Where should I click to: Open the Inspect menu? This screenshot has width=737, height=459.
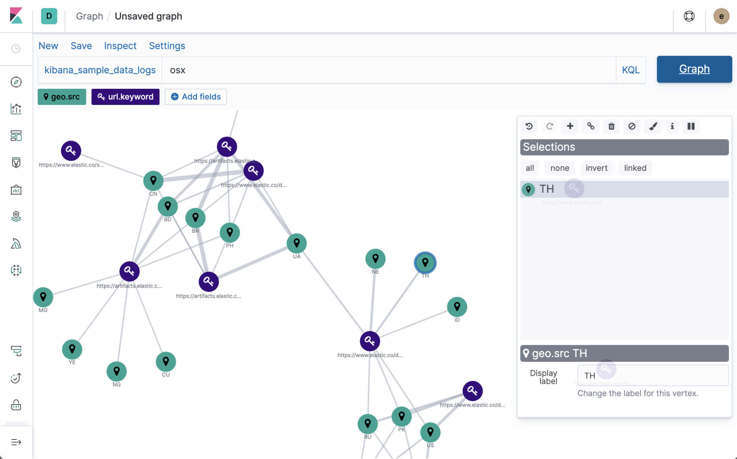tap(120, 46)
